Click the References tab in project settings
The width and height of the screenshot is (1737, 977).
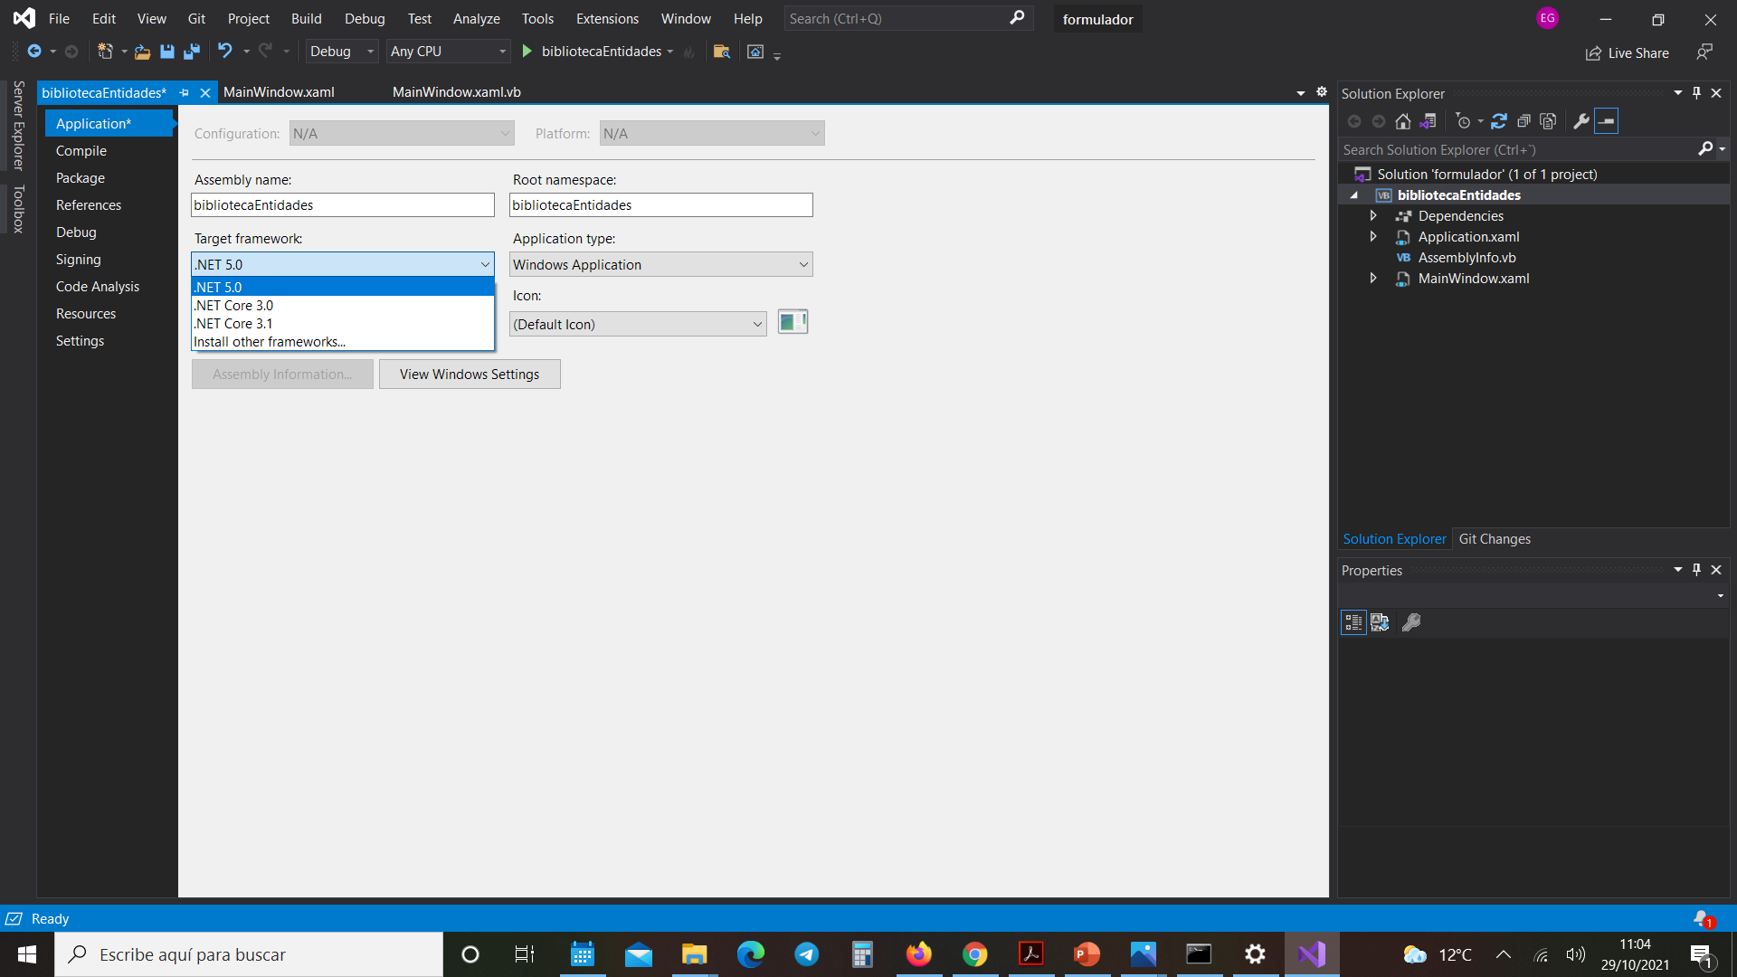click(x=89, y=204)
